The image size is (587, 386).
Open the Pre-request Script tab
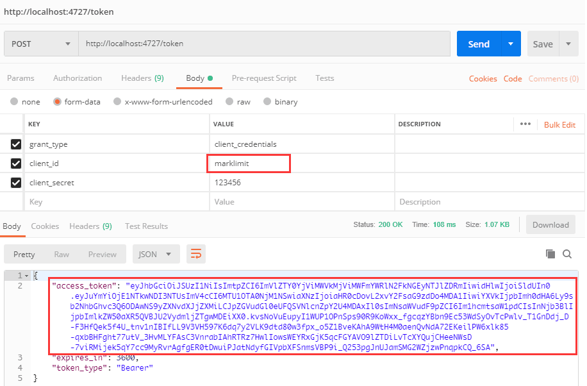(x=264, y=78)
